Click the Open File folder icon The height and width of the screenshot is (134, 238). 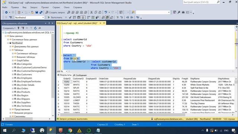32,12
